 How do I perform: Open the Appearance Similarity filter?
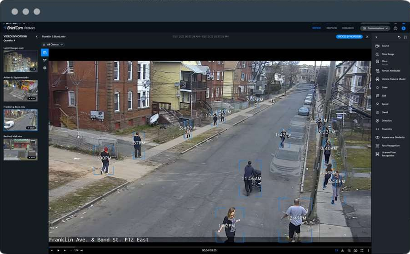393,137
